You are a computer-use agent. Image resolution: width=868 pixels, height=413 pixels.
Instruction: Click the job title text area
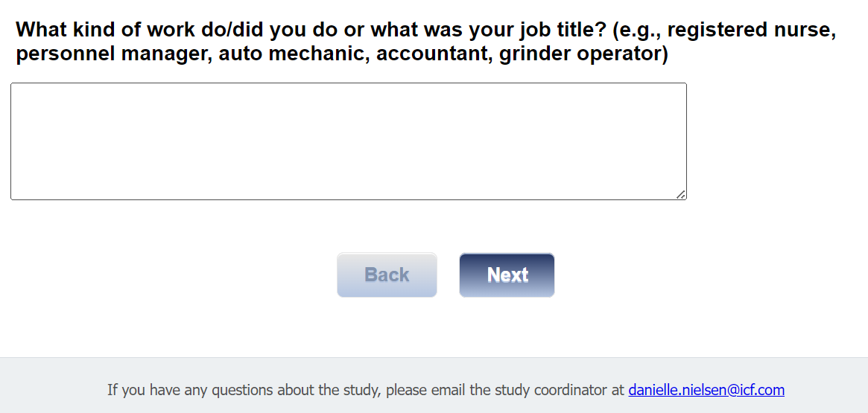tap(348, 141)
